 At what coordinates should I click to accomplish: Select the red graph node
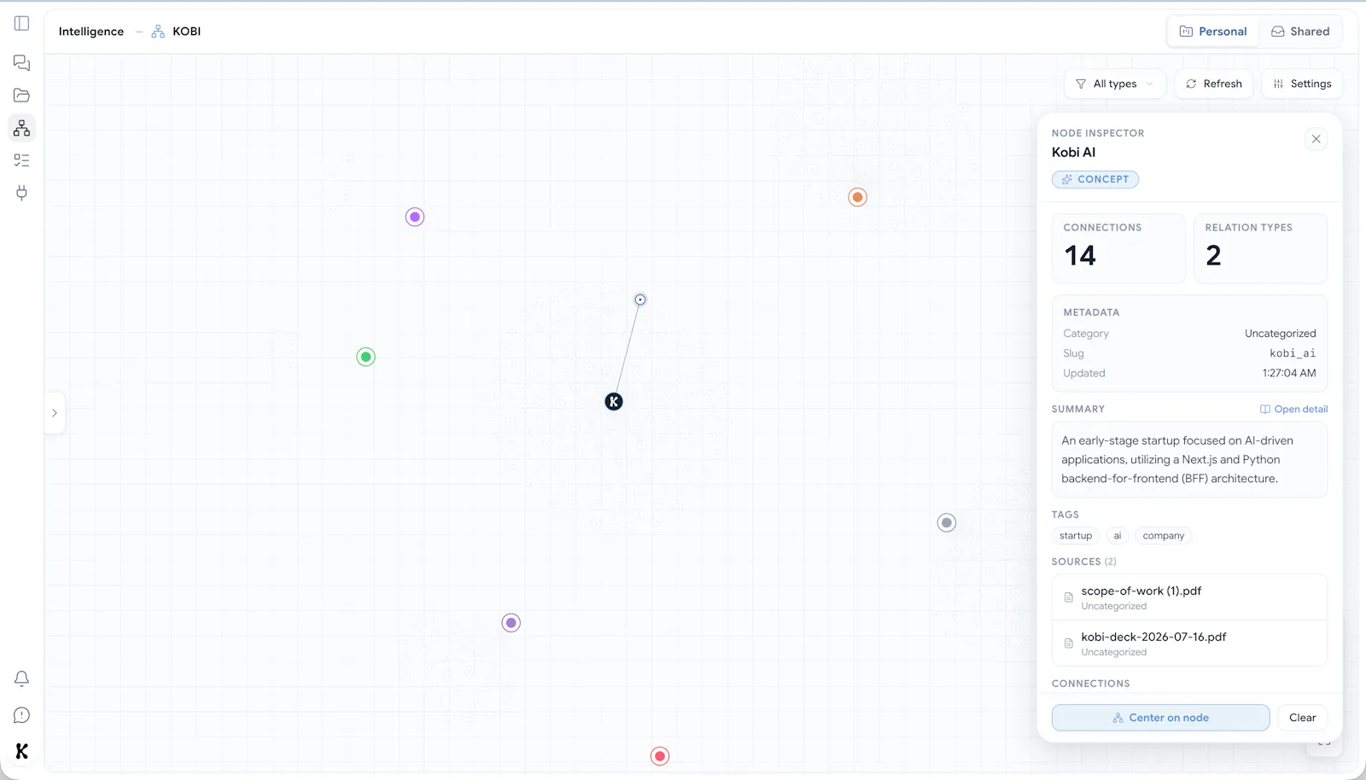click(660, 756)
